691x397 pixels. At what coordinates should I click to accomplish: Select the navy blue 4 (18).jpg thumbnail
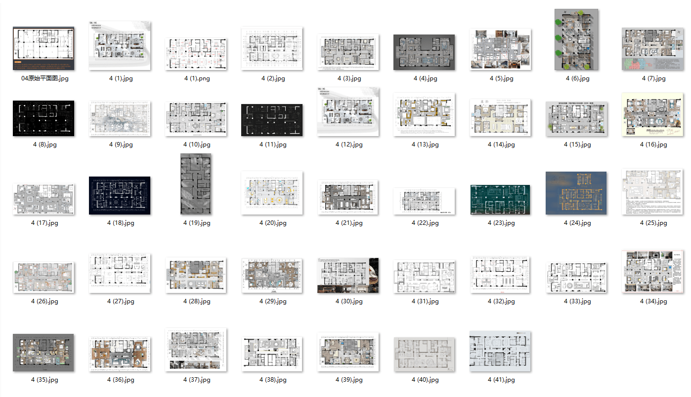point(120,195)
